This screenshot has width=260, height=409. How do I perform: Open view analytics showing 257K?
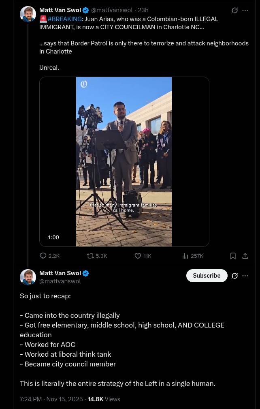(185, 256)
